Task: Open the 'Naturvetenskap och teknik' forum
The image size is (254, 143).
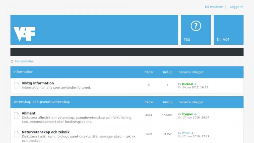Action: [46, 132]
